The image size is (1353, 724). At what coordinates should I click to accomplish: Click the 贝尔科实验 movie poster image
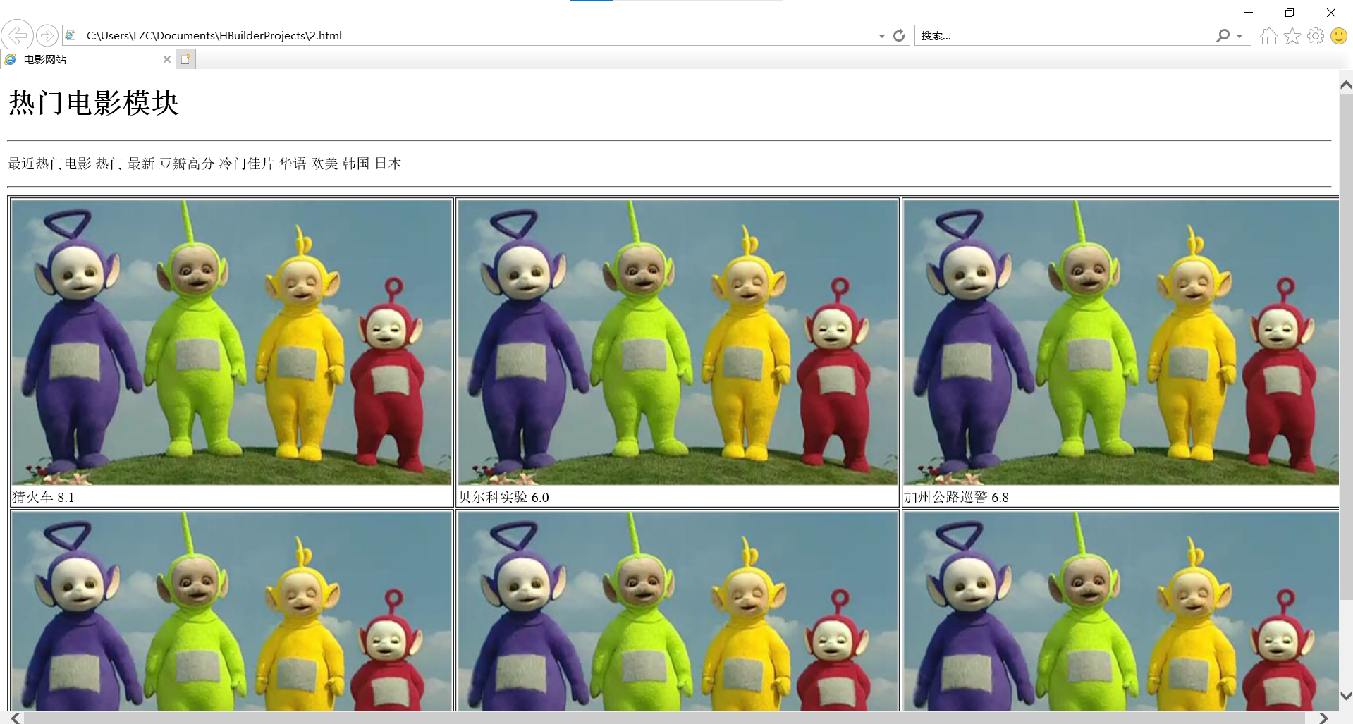point(678,343)
